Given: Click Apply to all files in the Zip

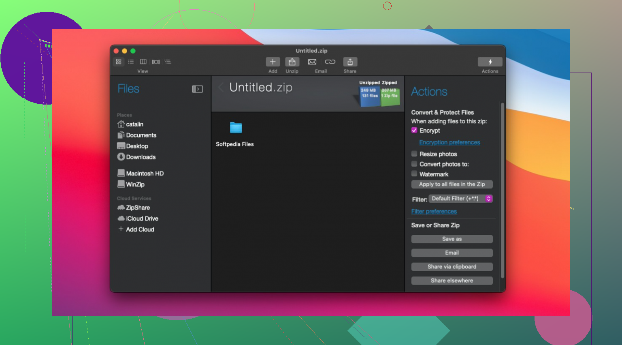Looking at the screenshot, I should pos(452,184).
